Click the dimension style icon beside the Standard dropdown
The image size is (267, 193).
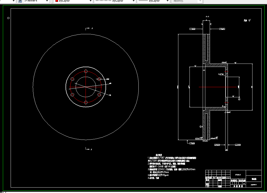point(20,1)
